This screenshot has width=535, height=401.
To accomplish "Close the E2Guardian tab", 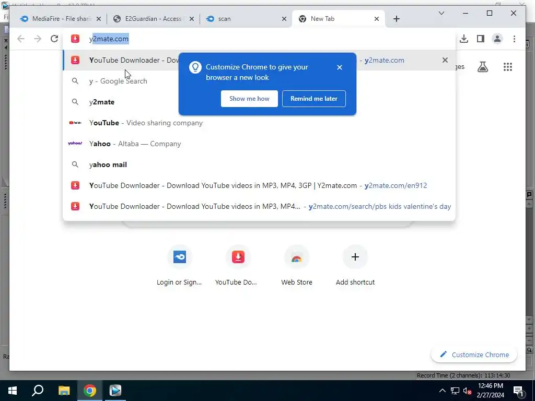I will pos(192,19).
